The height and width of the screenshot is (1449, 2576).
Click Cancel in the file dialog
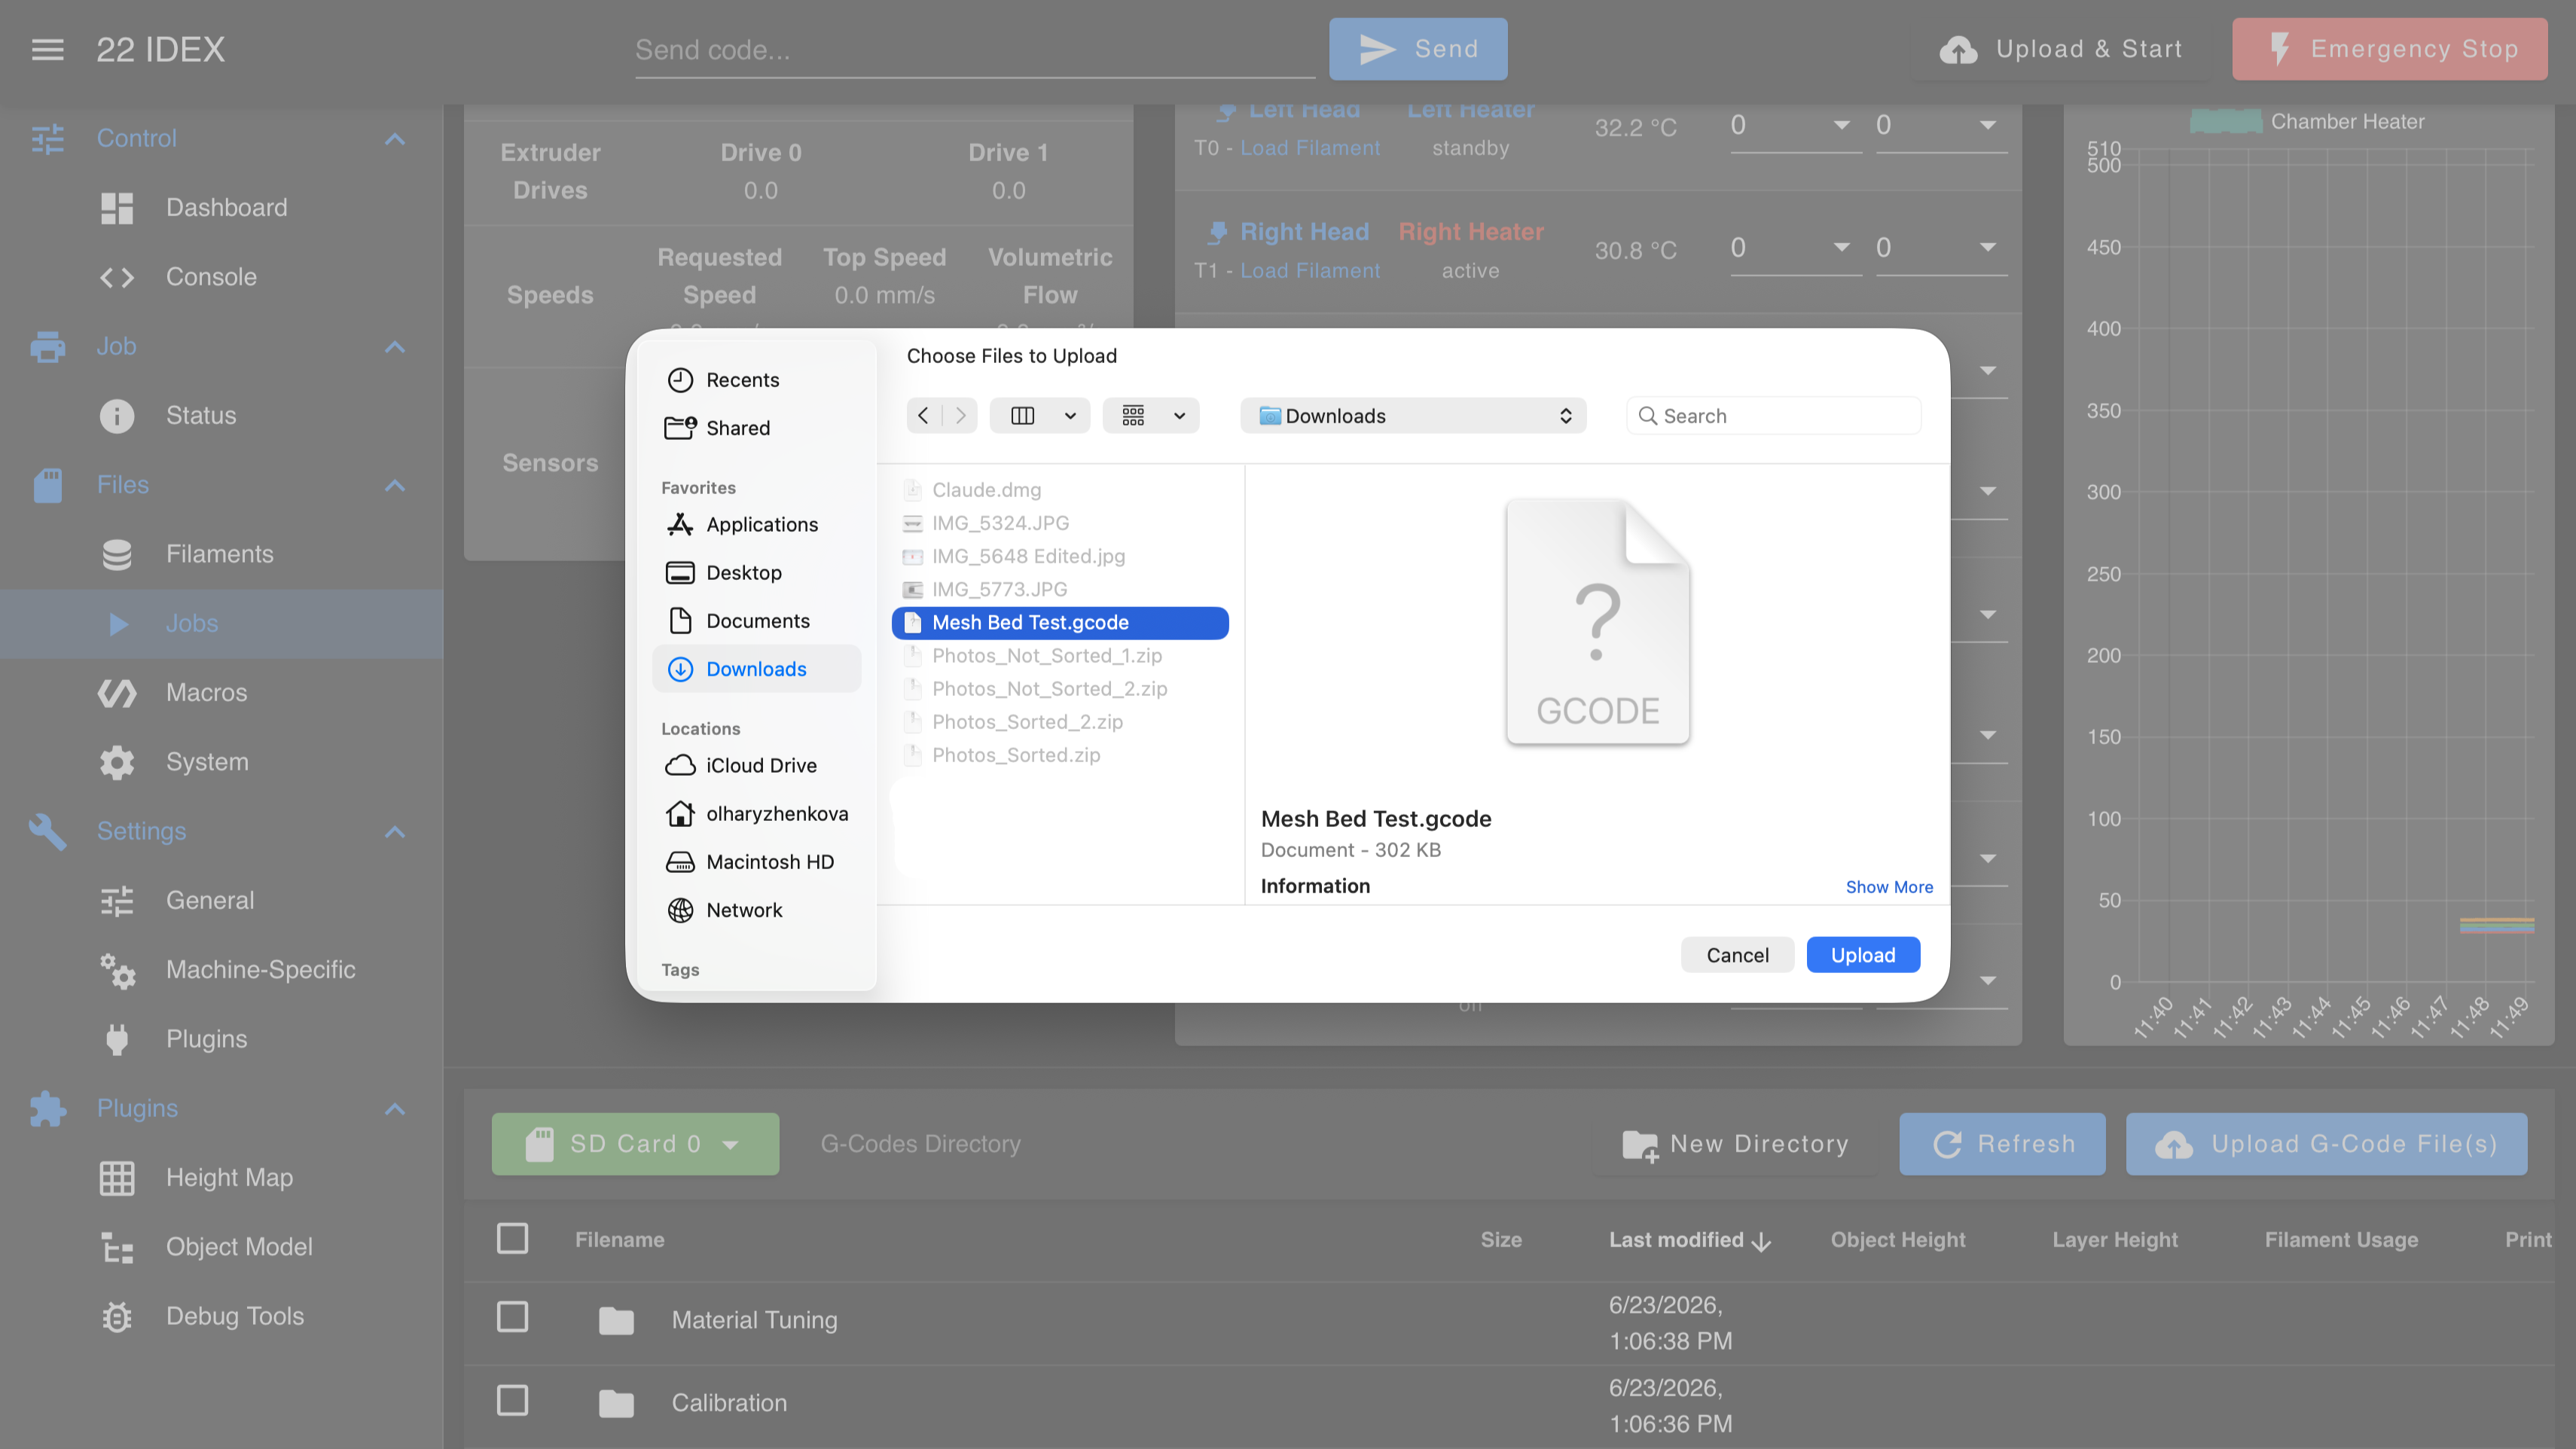[1737, 955]
